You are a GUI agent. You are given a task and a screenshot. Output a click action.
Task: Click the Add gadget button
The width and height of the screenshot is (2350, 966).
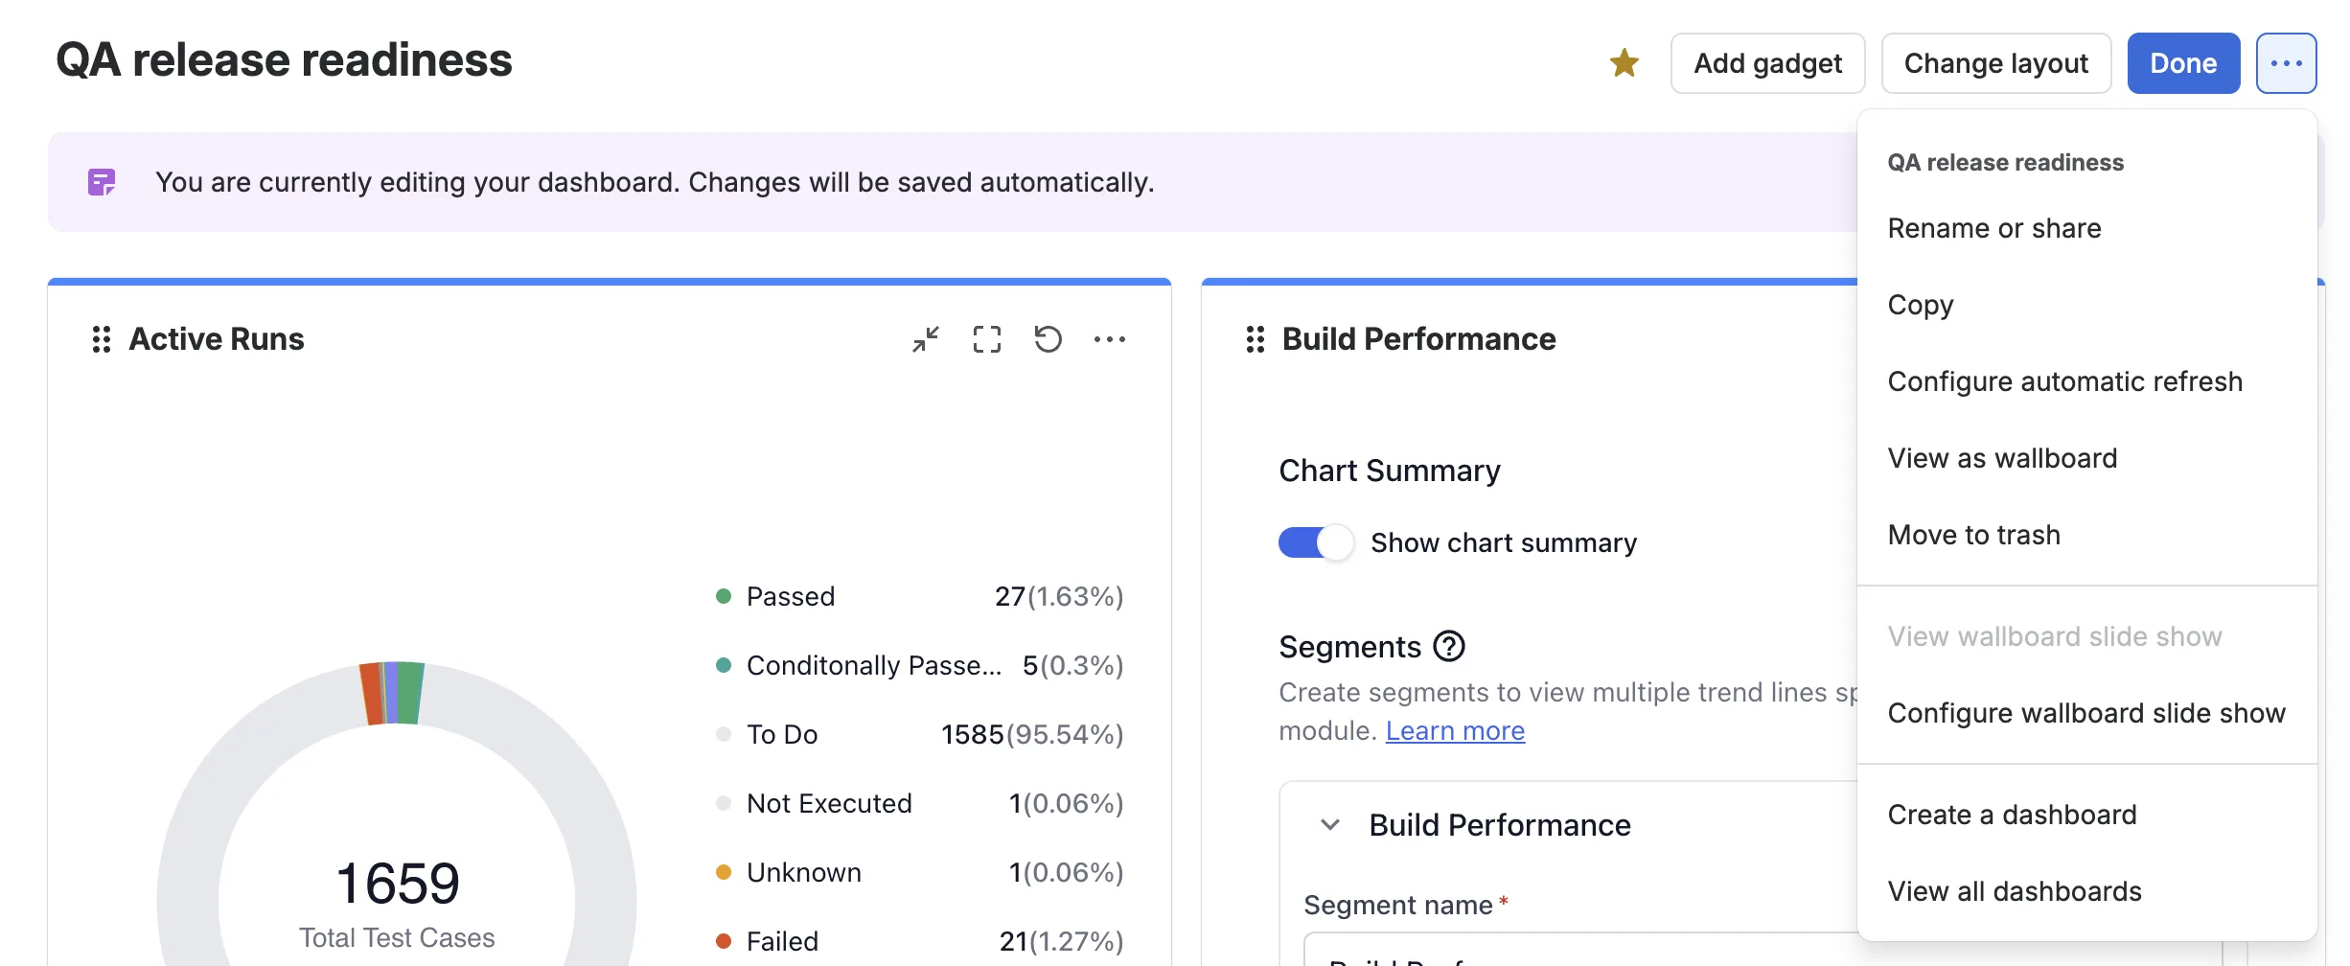coord(1767,63)
